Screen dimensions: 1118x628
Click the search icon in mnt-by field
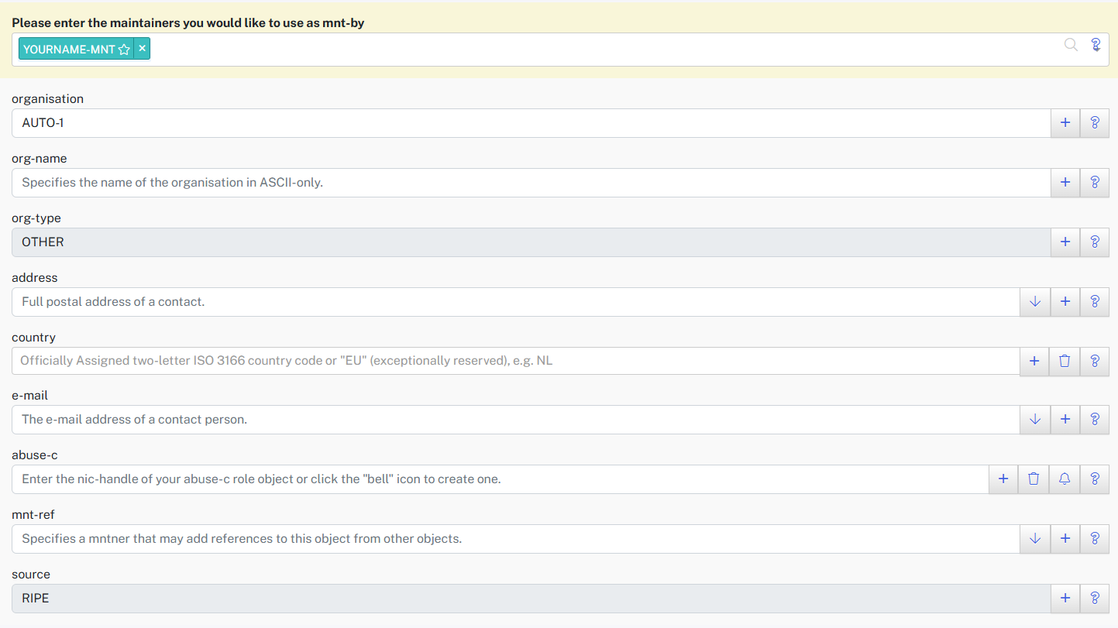[1071, 45]
